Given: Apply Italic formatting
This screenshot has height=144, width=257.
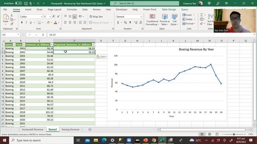Looking at the screenshot, I should [26, 22].
